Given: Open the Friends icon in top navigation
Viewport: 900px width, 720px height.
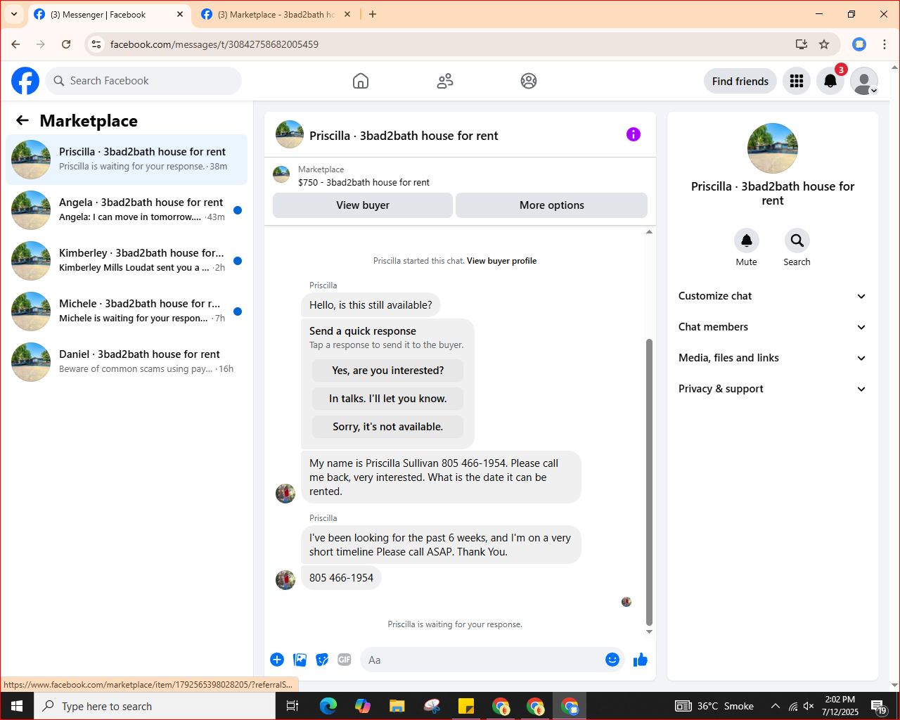Looking at the screenshot, I should pyautogui.click(x=445, y=81).
